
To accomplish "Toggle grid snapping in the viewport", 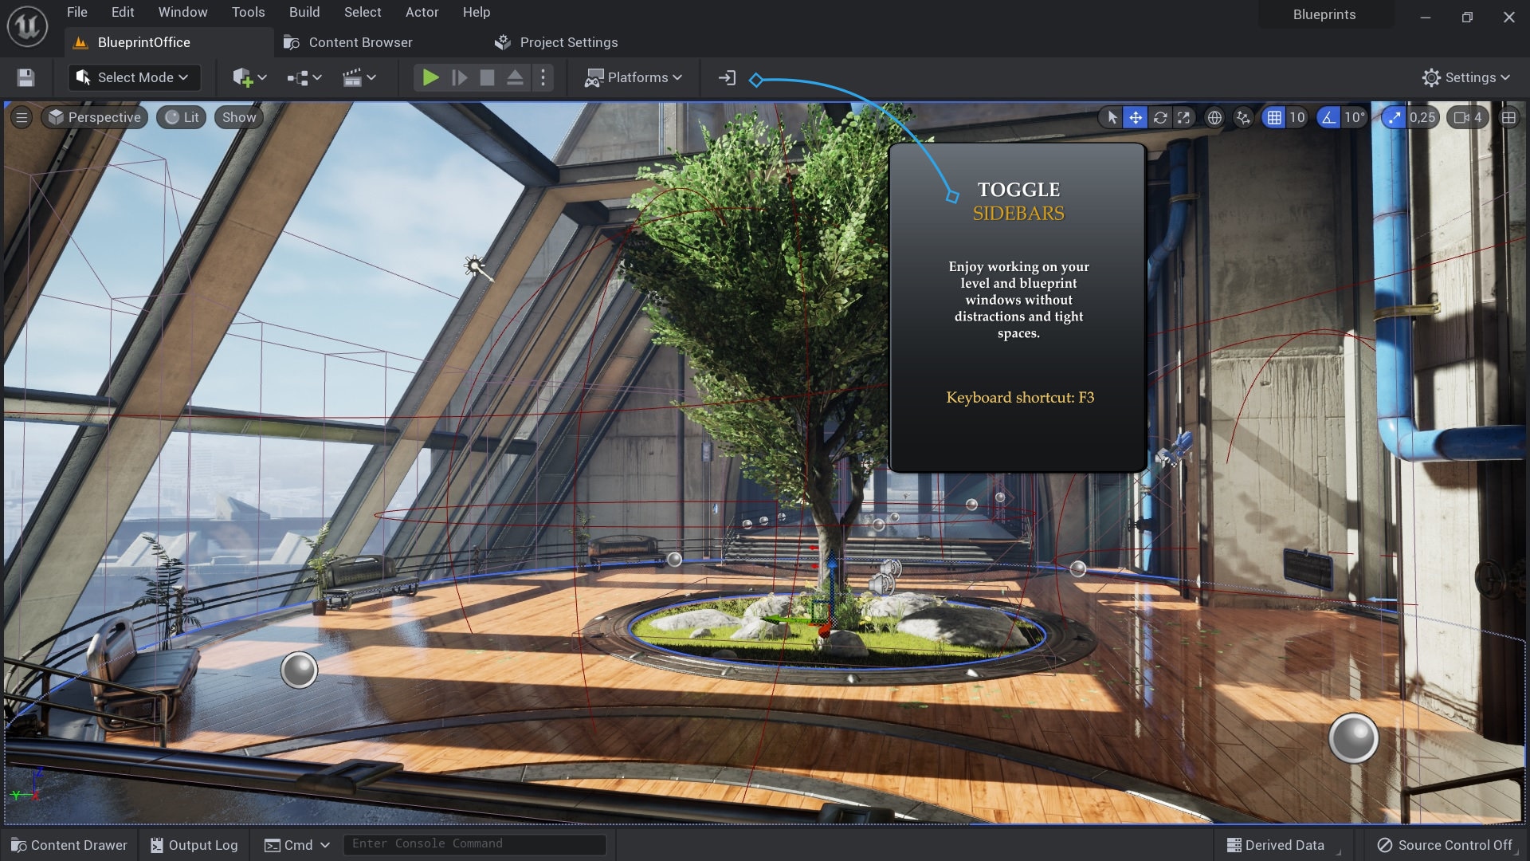I will pos(1273,117).
